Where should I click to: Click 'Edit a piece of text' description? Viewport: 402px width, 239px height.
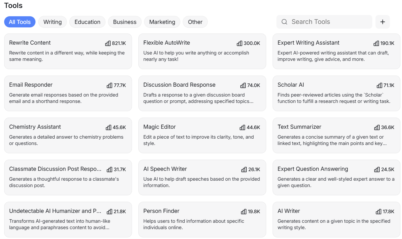(x=199, y=140)
